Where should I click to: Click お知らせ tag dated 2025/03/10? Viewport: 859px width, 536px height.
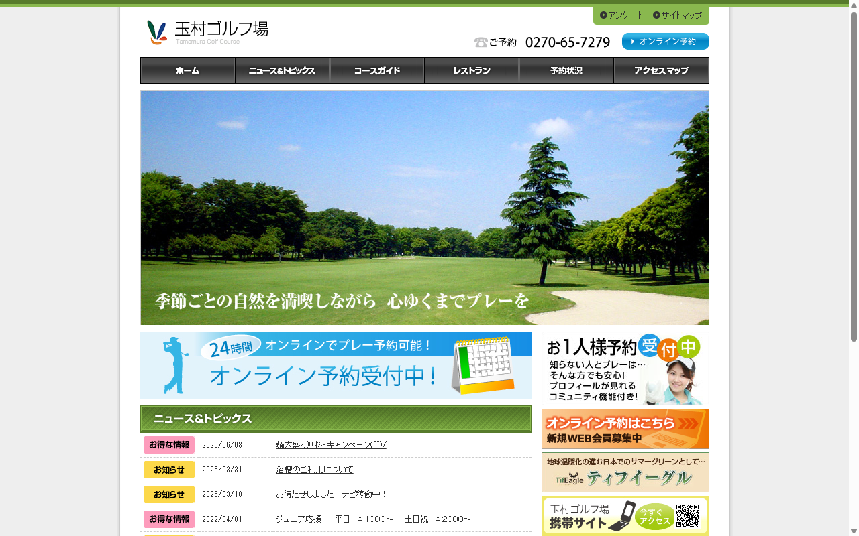169,494
